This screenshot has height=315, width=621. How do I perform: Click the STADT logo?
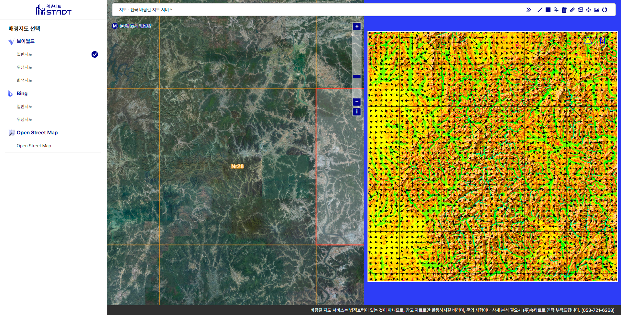pos(53,10)
